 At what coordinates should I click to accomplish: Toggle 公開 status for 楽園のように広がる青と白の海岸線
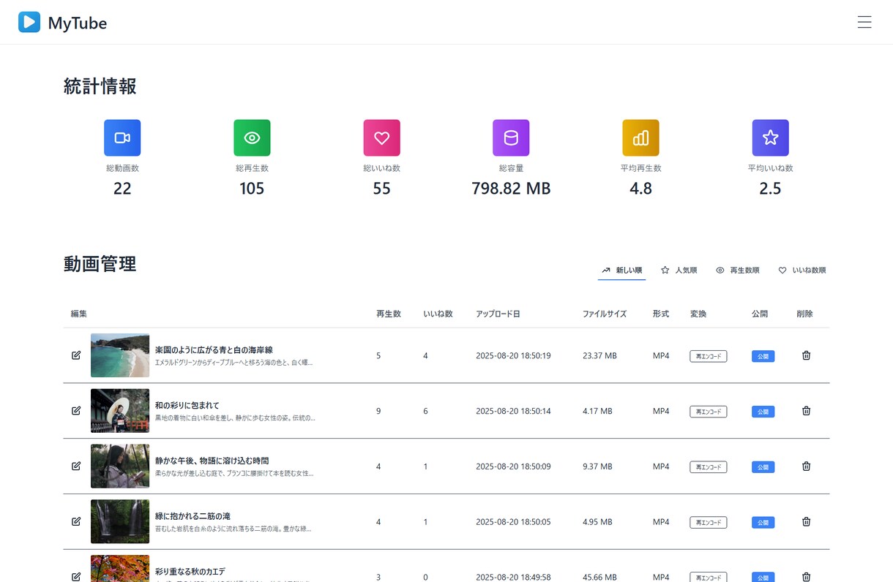click(x=763, y=356)
